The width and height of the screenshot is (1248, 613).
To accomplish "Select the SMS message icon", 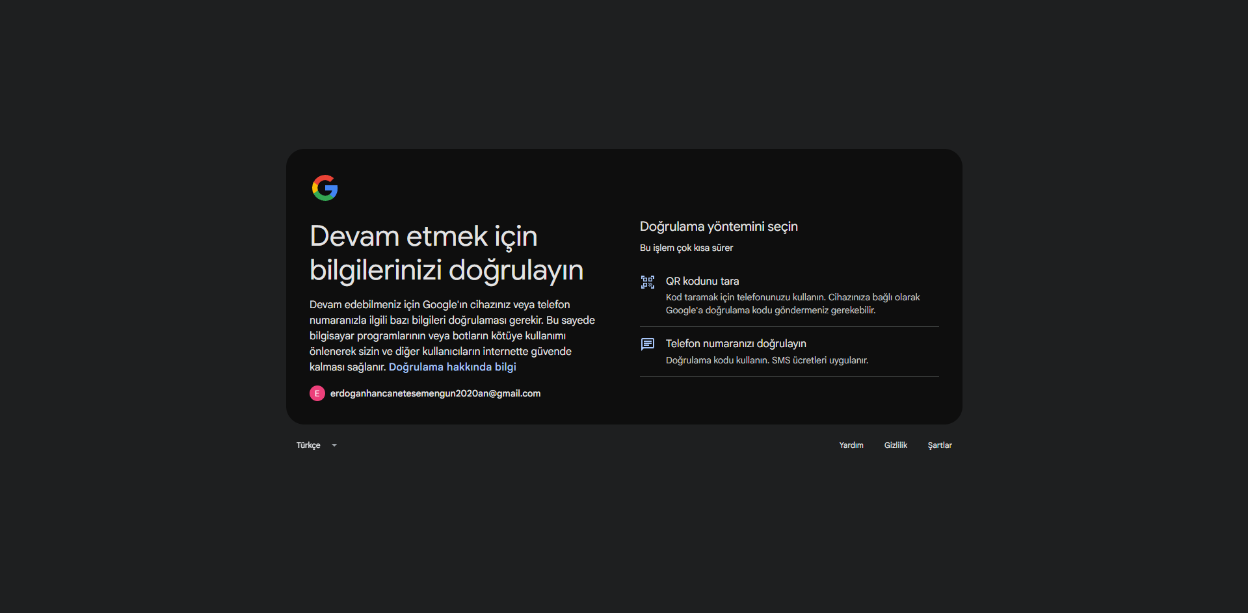I will click(647, 344).
